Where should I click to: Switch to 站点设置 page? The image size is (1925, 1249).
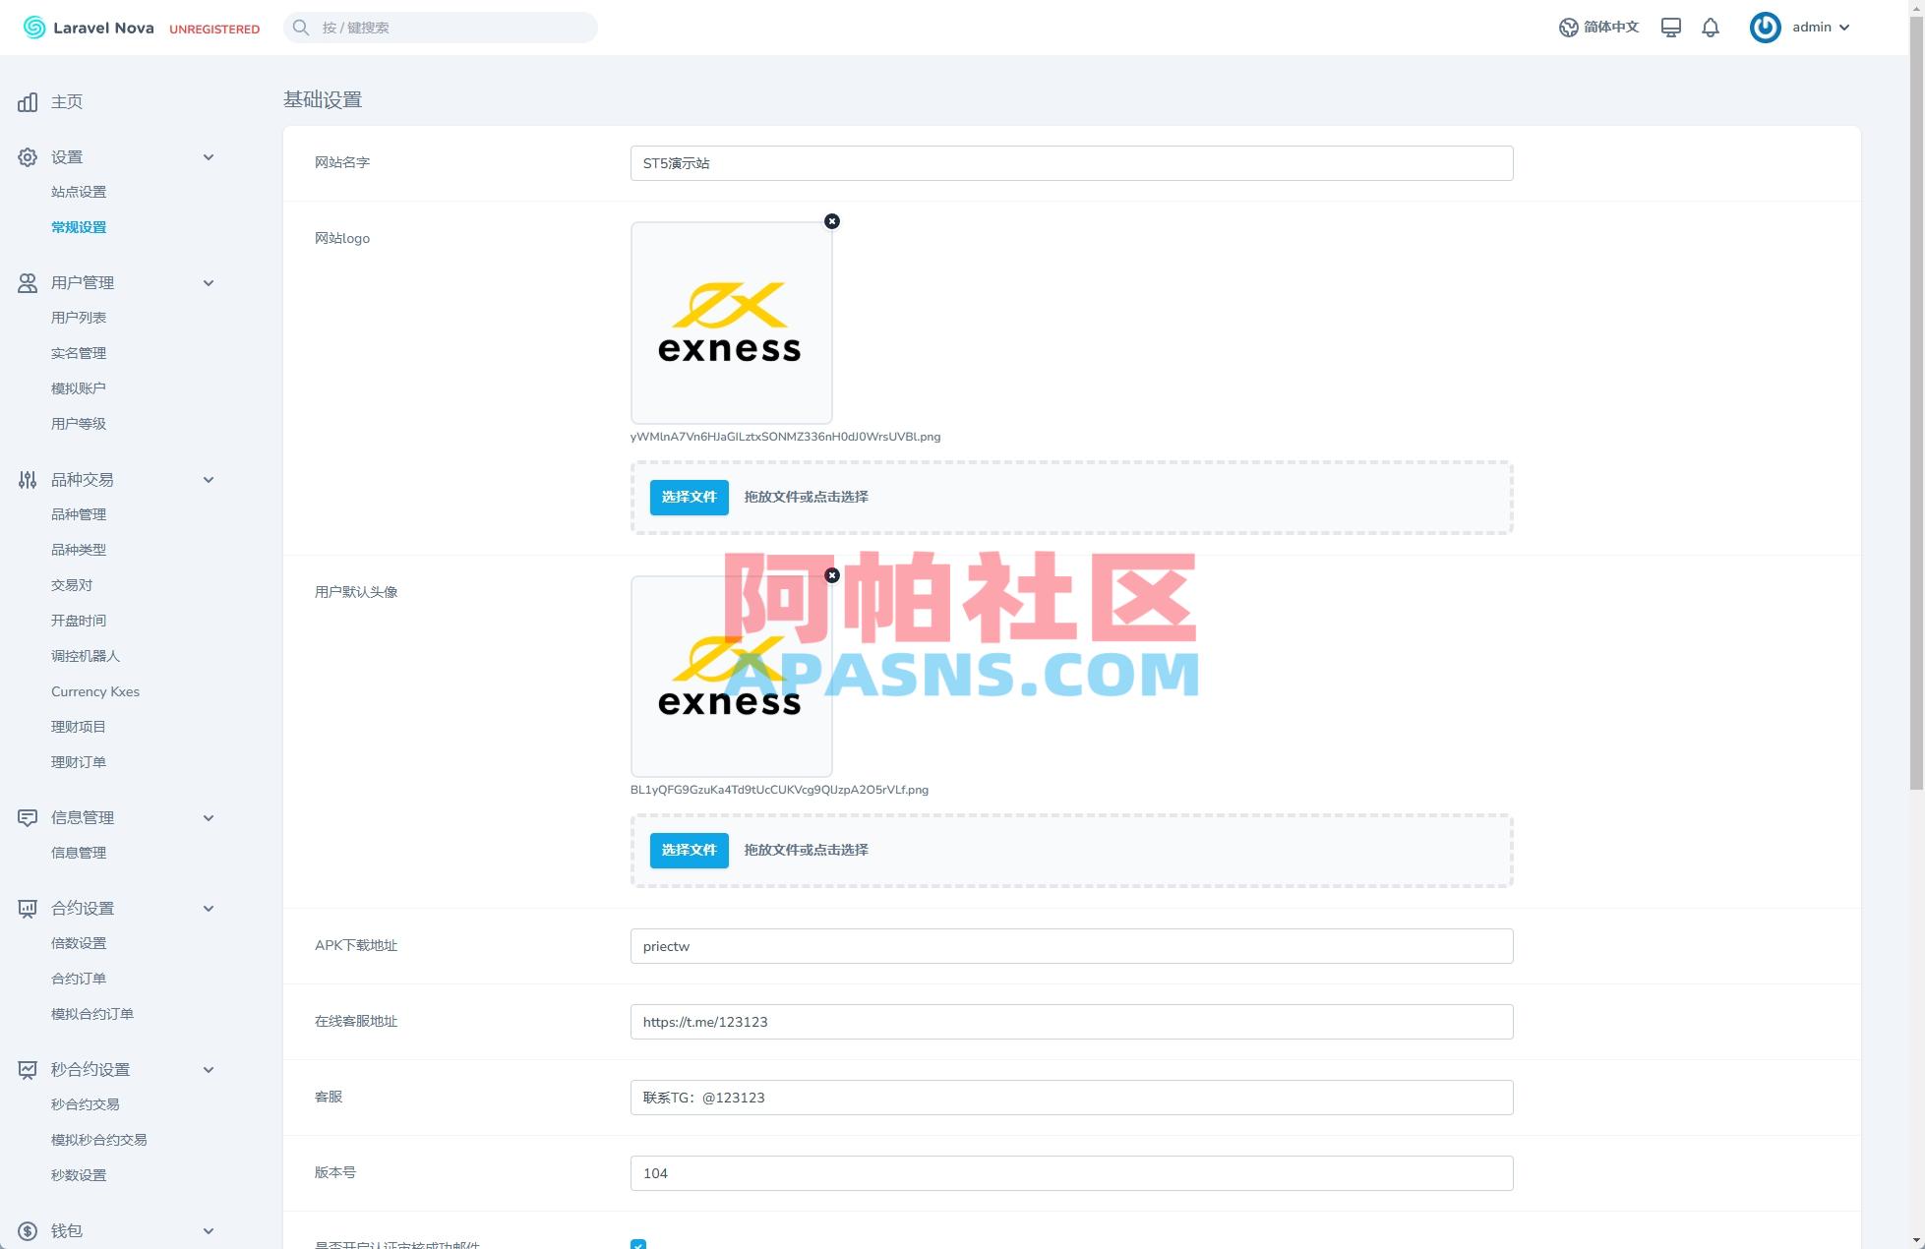[x=79, y=192]
